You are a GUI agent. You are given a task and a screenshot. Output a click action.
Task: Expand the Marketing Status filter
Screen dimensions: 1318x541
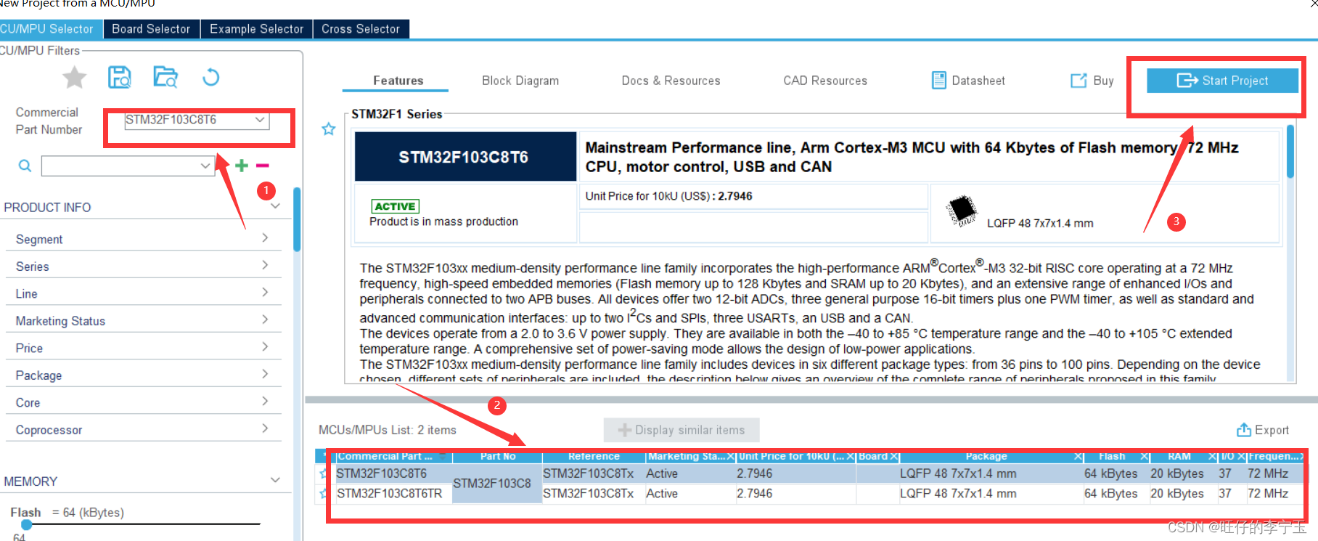(x=265, y=320)
